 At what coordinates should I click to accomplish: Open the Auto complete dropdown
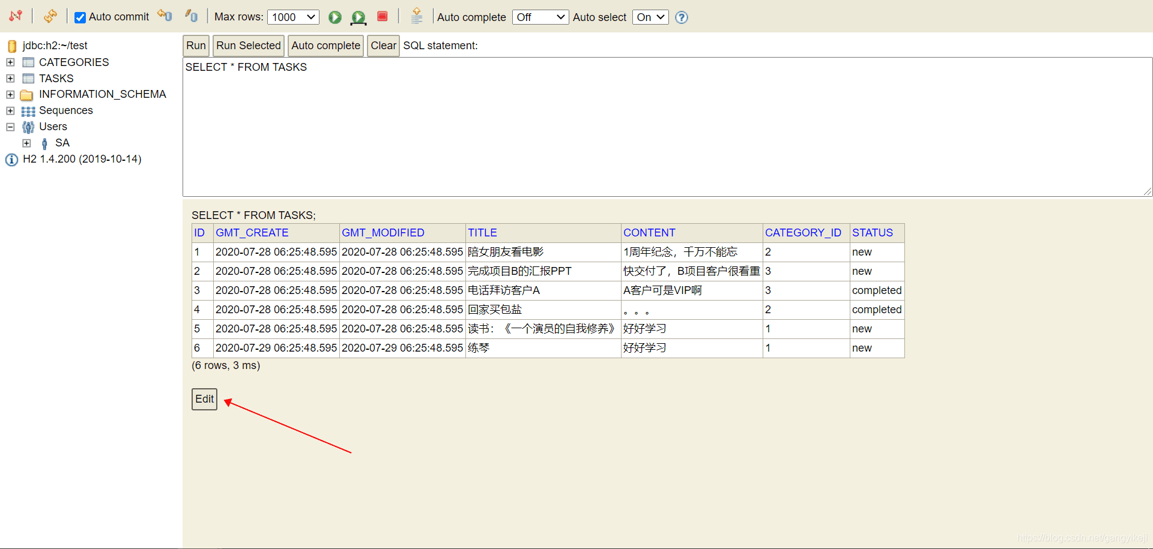[540, 17]
